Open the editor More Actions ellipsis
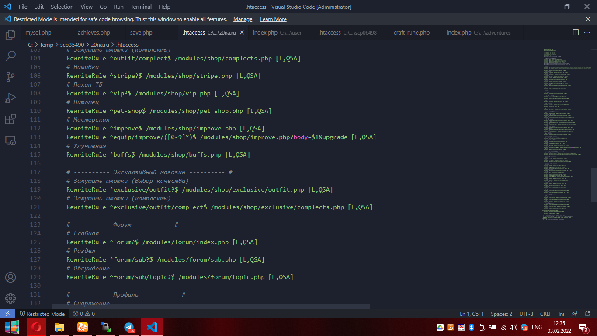Image resolution: width=597 pixels, height=336 pixels. [x=588, y=32]
